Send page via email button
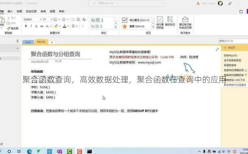Screen dimensions: 248x154 185,23
